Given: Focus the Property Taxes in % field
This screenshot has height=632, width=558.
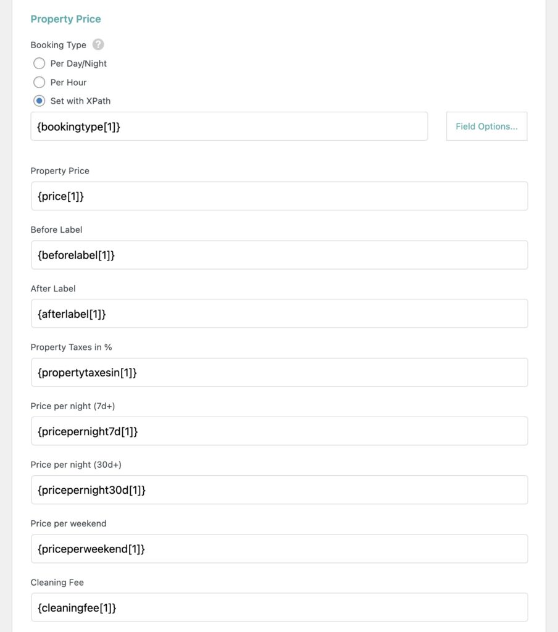Looking at the screenshot, I should tap(279, 372).
